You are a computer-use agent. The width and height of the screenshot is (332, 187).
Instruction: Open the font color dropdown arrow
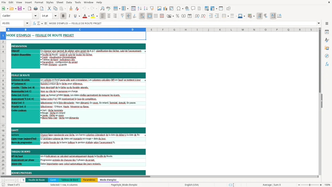pos(89,16)
